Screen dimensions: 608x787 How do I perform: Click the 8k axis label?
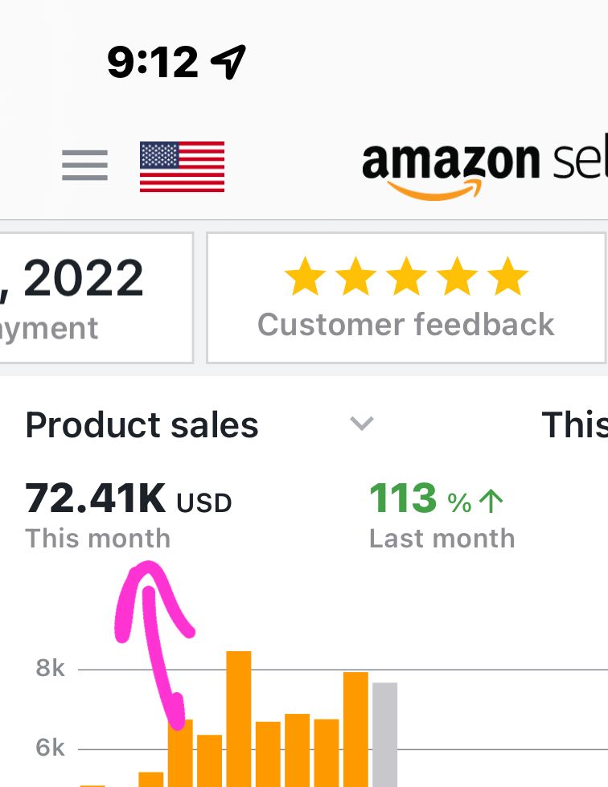(x=50, y=669)
